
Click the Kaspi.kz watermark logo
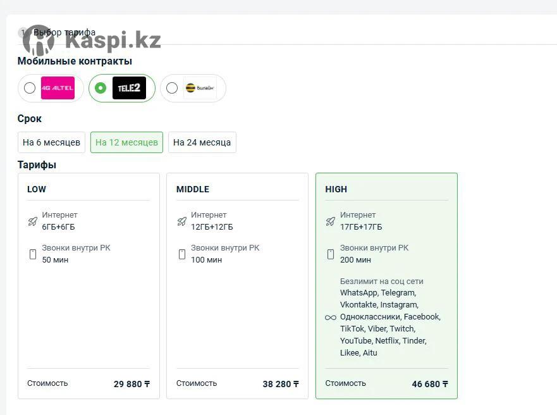pyautogui.click(x=92, y=40)
